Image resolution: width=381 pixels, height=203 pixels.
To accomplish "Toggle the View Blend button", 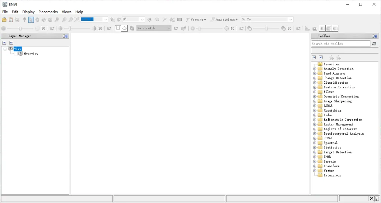I will pos(322,28).
